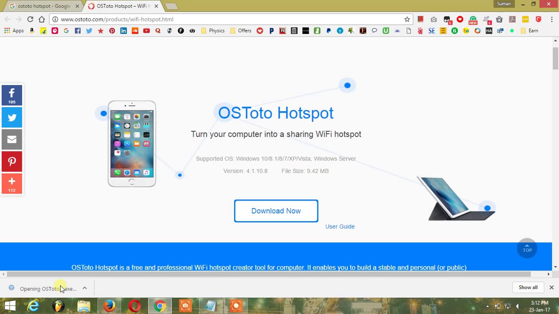Open Opera from taskbar
The height and width of the screenshot is (314, 559).
(135, 306)
